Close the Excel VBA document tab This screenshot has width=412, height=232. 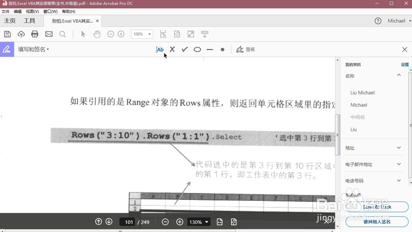point(97,21)
